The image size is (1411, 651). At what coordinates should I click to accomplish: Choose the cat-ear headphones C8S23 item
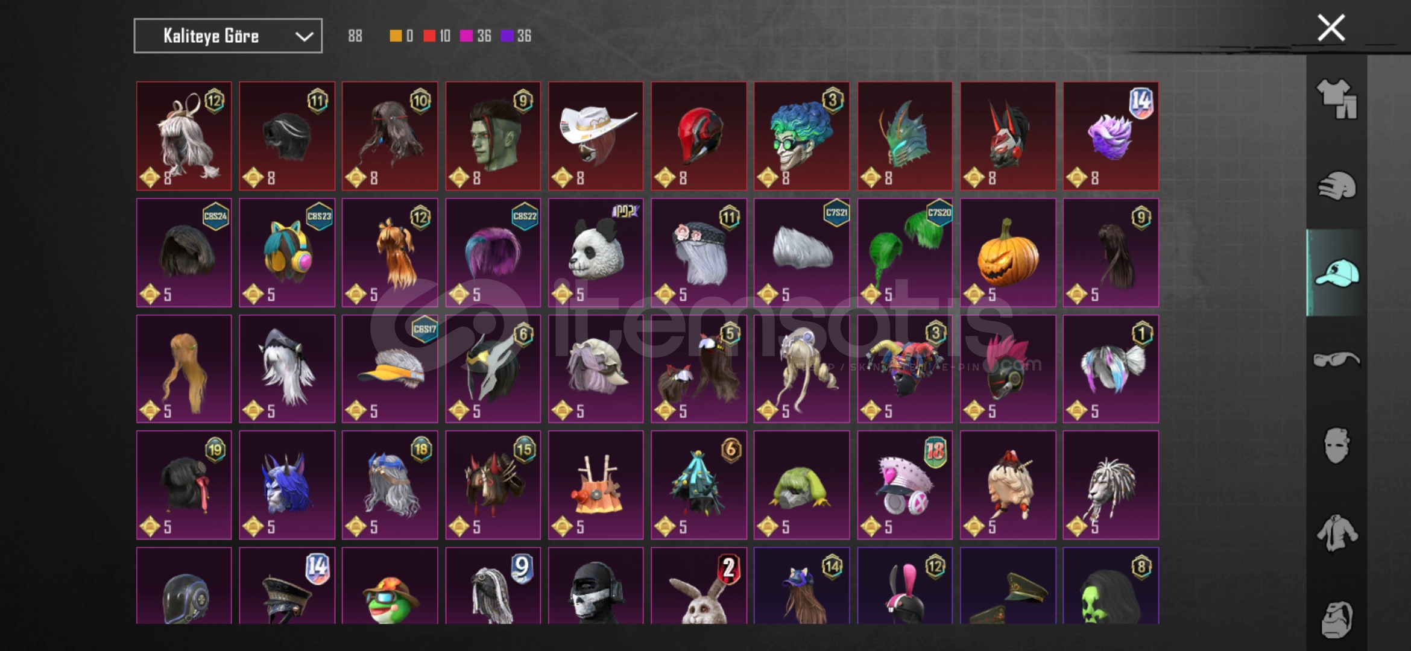(x=287, y=253)
